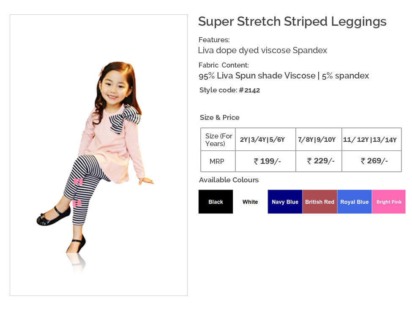Click the Liva dope dyed viscose Spandex text
The image size is (412, 309).
pyautogui.click(x=262, y=50)
